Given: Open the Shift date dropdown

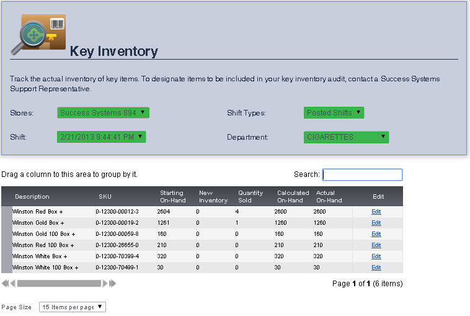Looking at the screenshot, I should (x=101, y=137).
